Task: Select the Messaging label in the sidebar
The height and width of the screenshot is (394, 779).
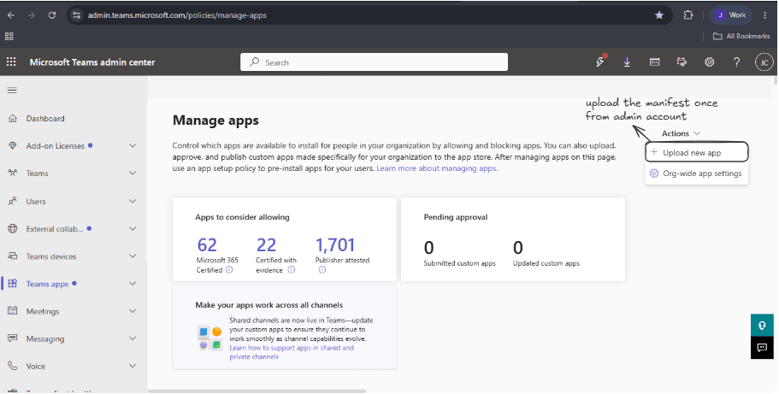Action: pos(45,338)
